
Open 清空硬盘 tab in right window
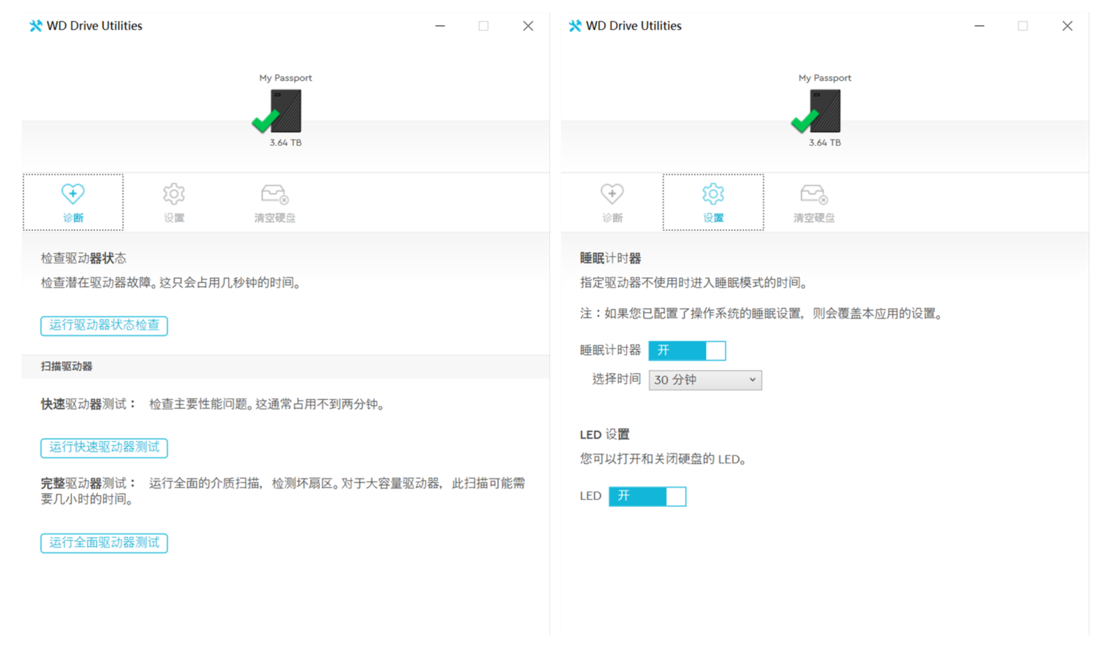pos(814,202)
